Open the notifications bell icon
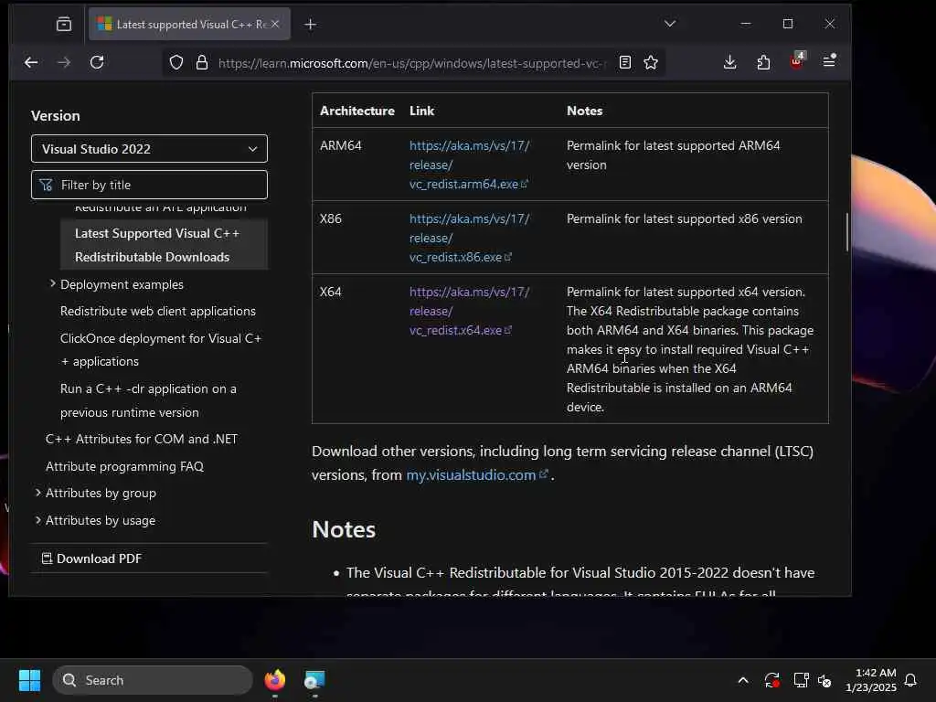Viewport: 936px width, 702px height. 911,680
